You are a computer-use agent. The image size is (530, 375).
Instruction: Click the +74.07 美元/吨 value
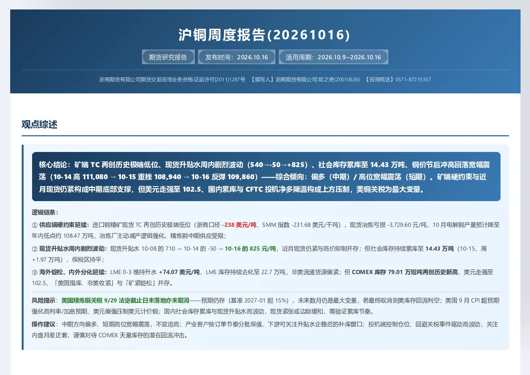tap(179, 272)
